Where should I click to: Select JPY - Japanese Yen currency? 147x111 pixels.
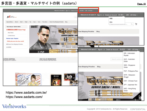tap(130, 85)
